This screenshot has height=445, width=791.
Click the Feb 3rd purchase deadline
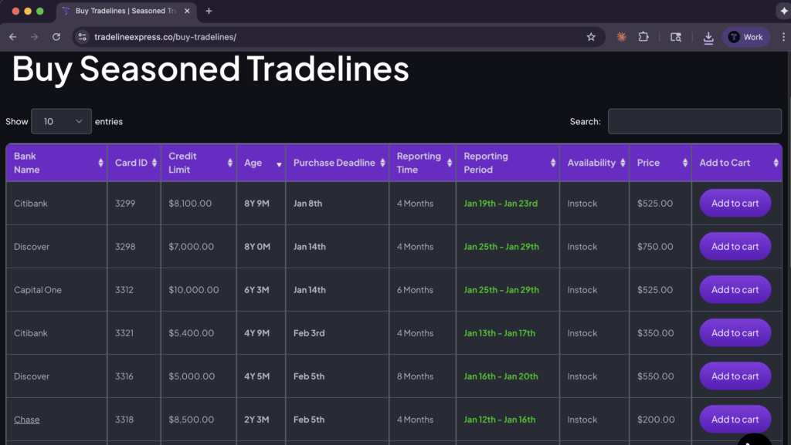click(x=309, y=333)
